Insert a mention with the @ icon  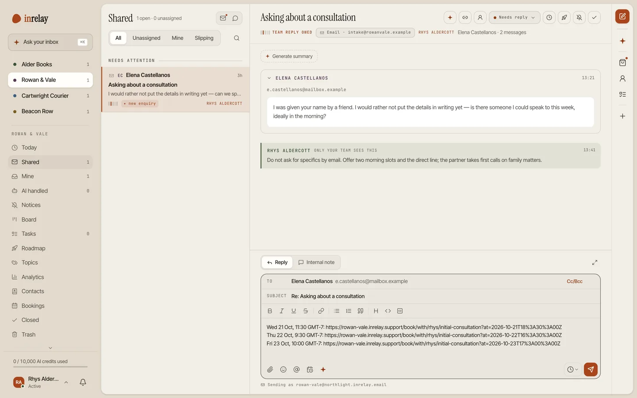coord(296,370)
